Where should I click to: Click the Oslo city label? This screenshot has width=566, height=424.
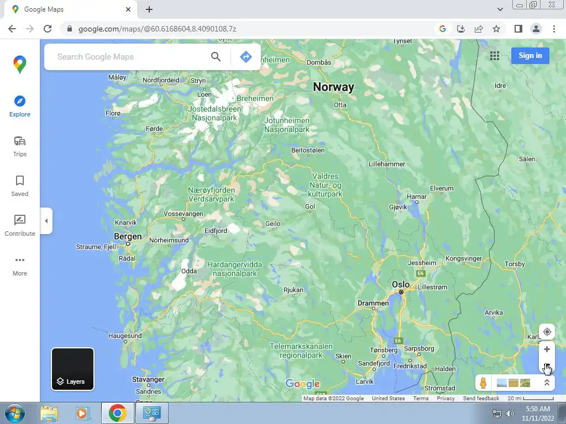(401, 284)
